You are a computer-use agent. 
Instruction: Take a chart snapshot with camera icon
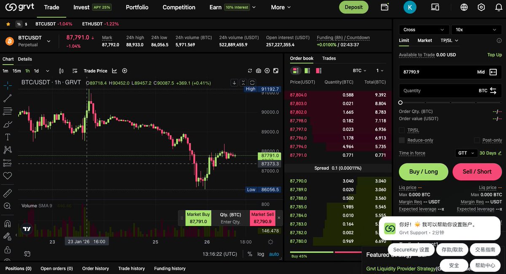258,71
